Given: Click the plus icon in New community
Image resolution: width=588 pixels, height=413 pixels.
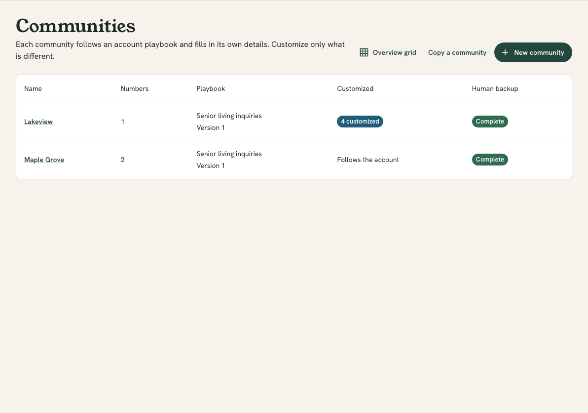Looking at the screenshot, I should 505,52.
